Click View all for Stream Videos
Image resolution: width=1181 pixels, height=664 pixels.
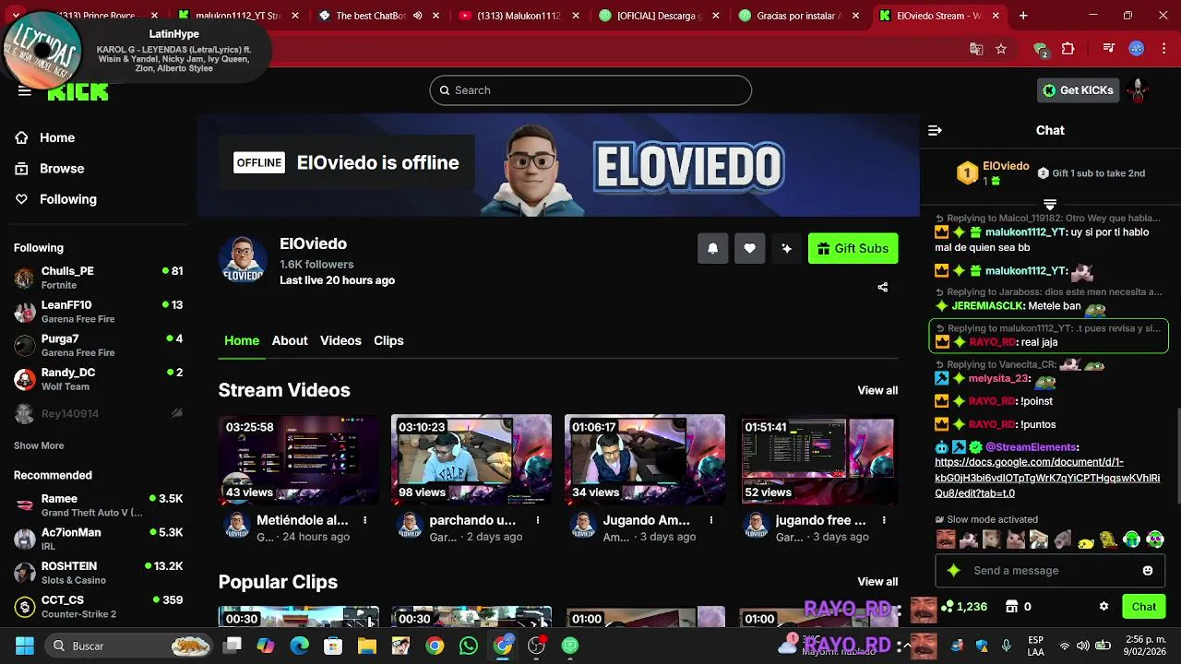[x=877, y=390]
